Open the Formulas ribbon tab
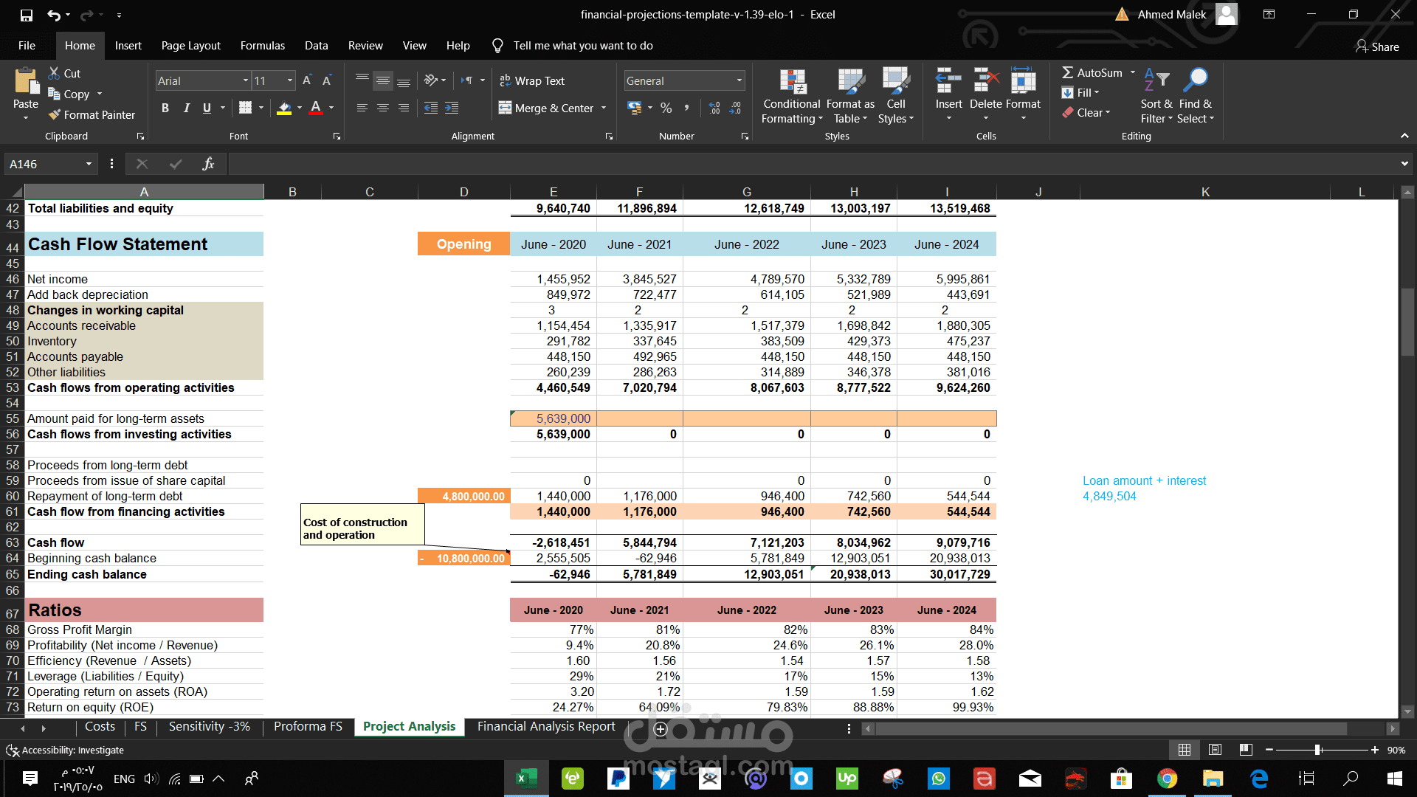 click(262, 46)
